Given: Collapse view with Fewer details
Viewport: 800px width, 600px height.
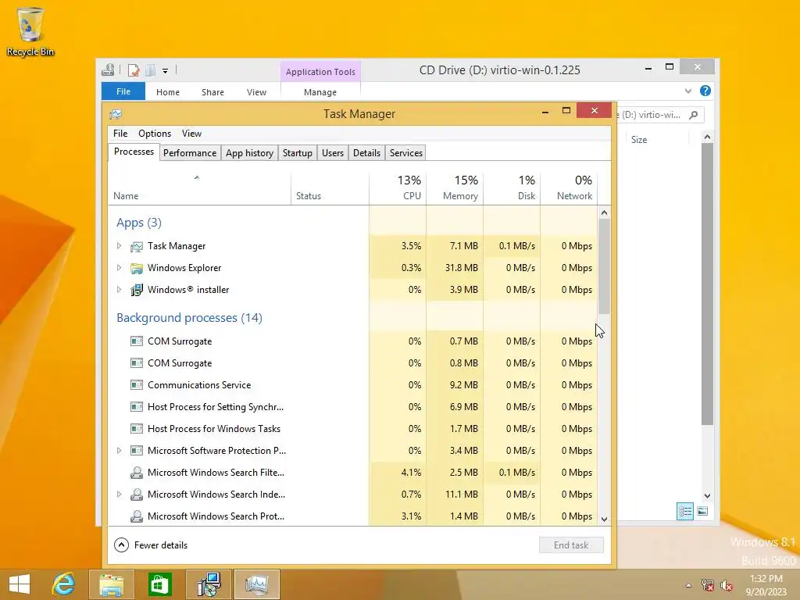Looking at the screenshot, I should click(151, 545).
